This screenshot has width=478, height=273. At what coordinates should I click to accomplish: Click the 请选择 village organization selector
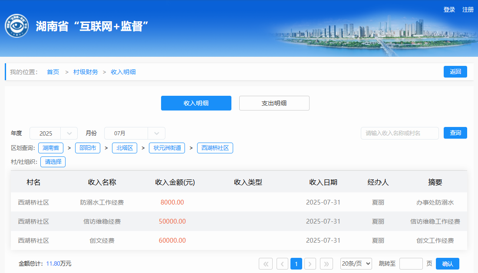[53, 162]
